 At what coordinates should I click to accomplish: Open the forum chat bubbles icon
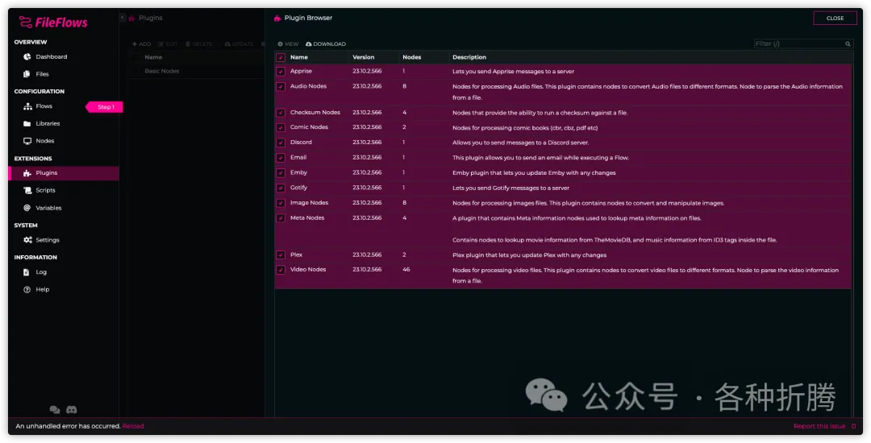pos(55,410)
